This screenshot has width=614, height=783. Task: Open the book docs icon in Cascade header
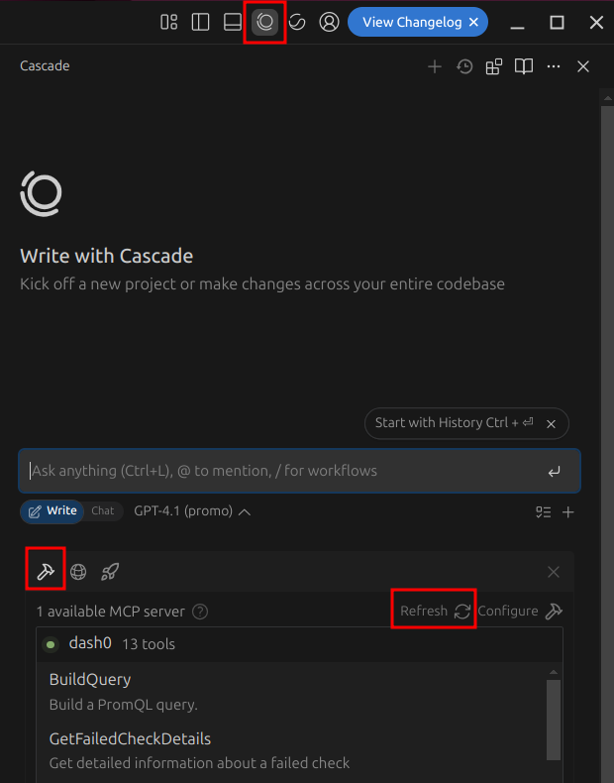[x=524, y=66]
